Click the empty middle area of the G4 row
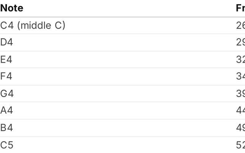The image size is (245, 153). [x=122, y=94]
